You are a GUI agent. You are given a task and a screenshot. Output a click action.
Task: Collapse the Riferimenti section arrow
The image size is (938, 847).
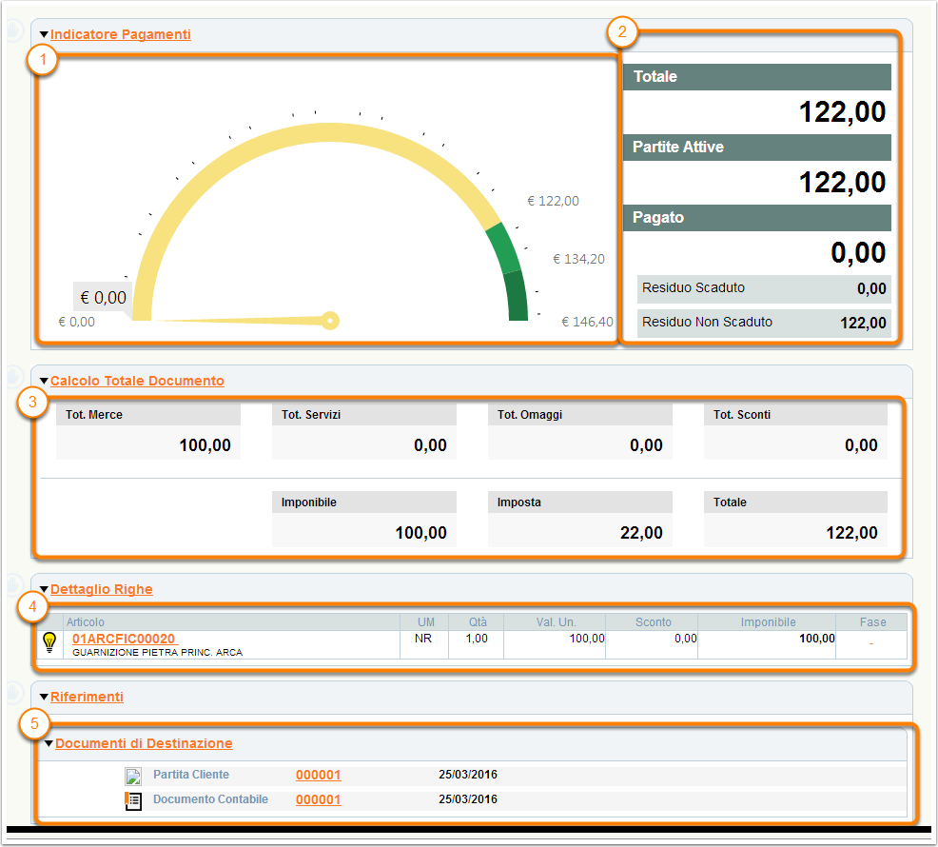[x=44, y=698]
